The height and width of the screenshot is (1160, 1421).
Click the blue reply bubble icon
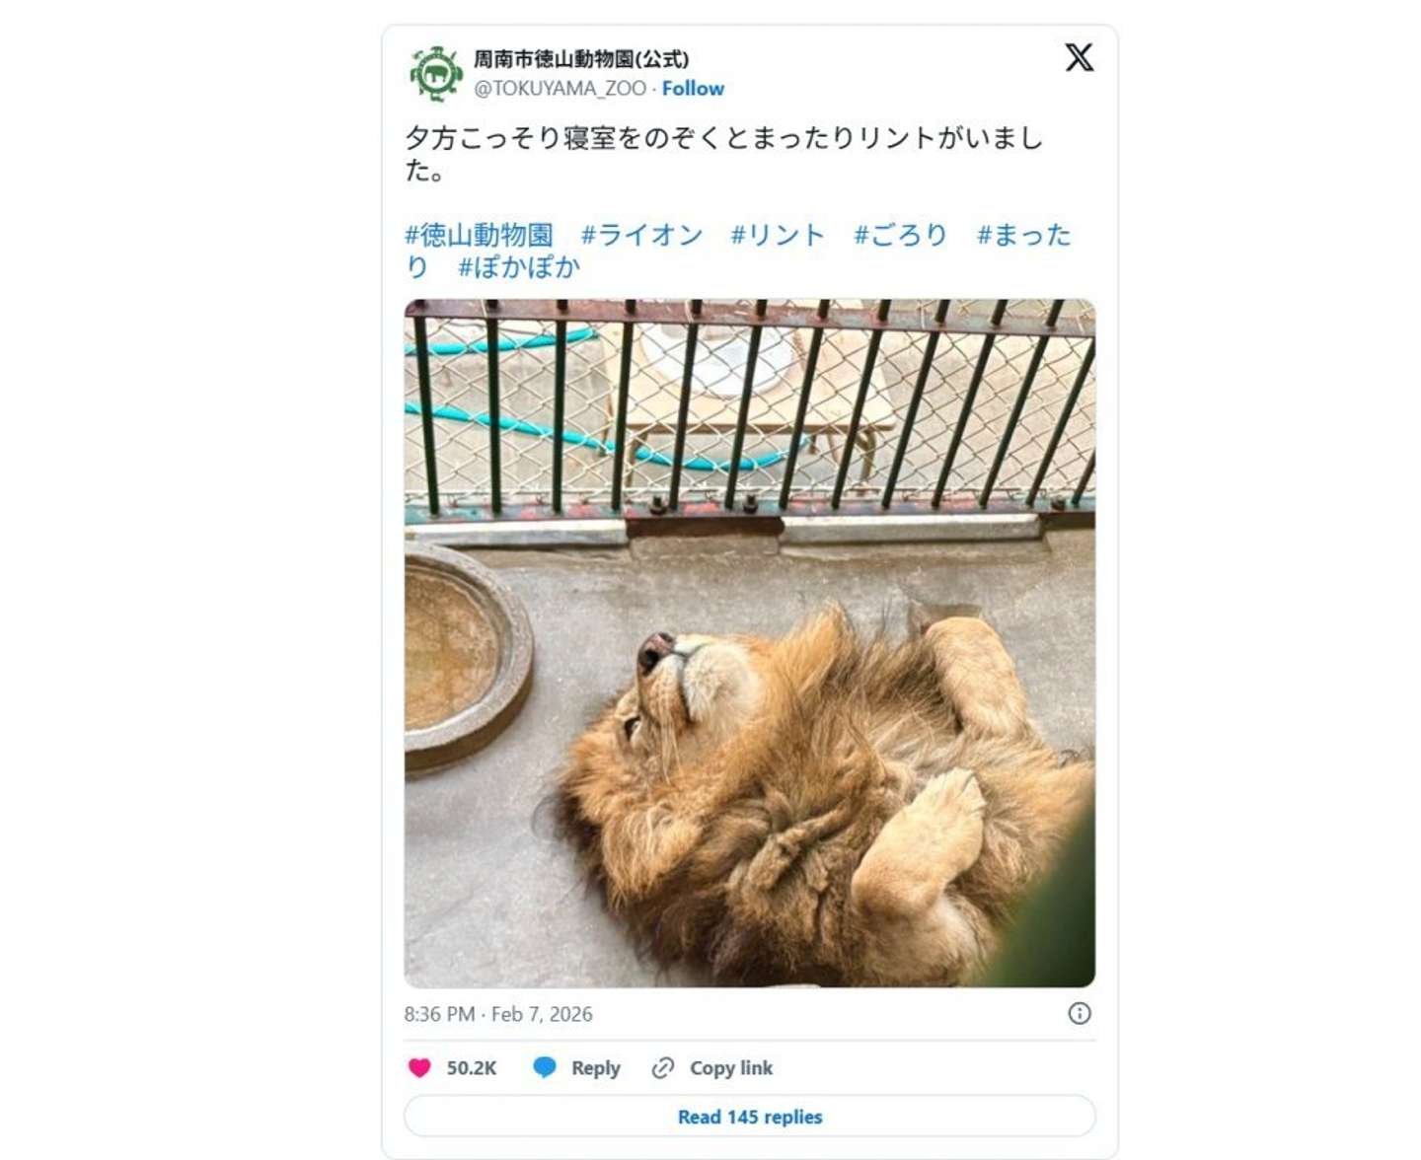click(x=544, y=1067)
